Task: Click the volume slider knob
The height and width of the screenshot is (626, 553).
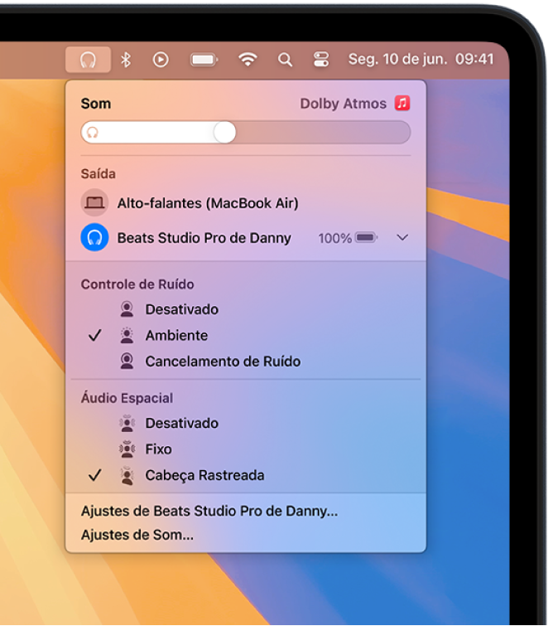Action: pos(224,132)
